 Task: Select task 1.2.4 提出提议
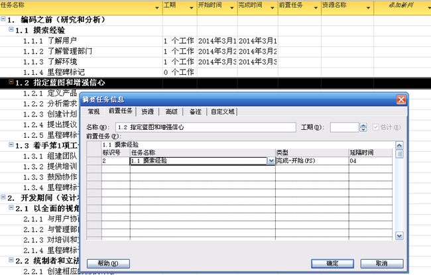point(50,125)
